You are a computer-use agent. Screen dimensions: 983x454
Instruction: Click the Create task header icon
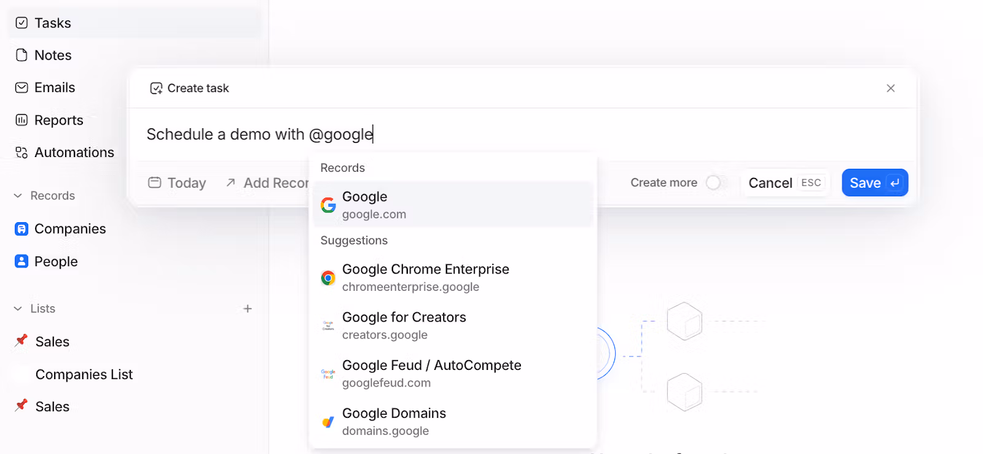[156, 88]
